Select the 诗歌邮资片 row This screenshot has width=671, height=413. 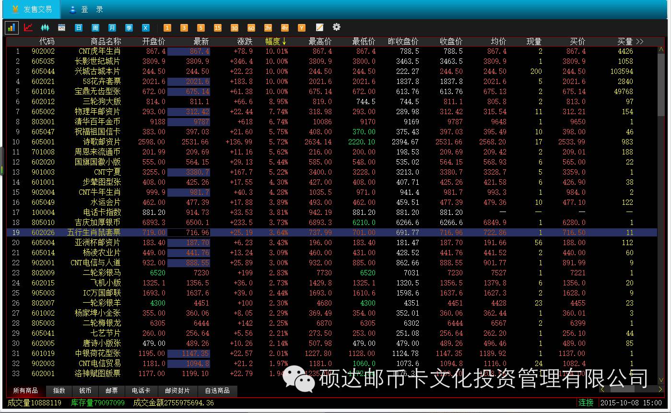[x=331, y=142]
